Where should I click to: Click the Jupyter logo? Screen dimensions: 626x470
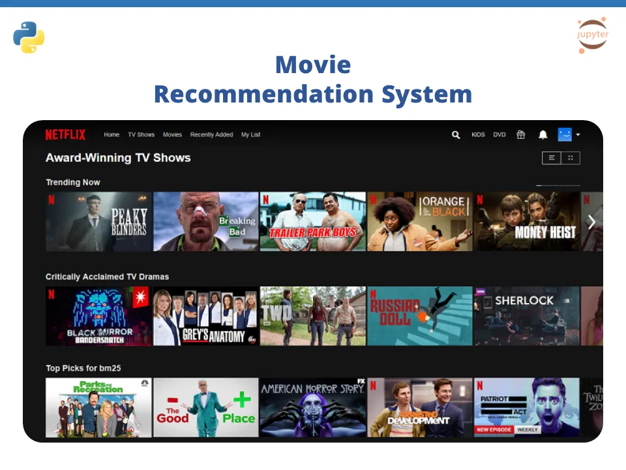pos(592,35)
